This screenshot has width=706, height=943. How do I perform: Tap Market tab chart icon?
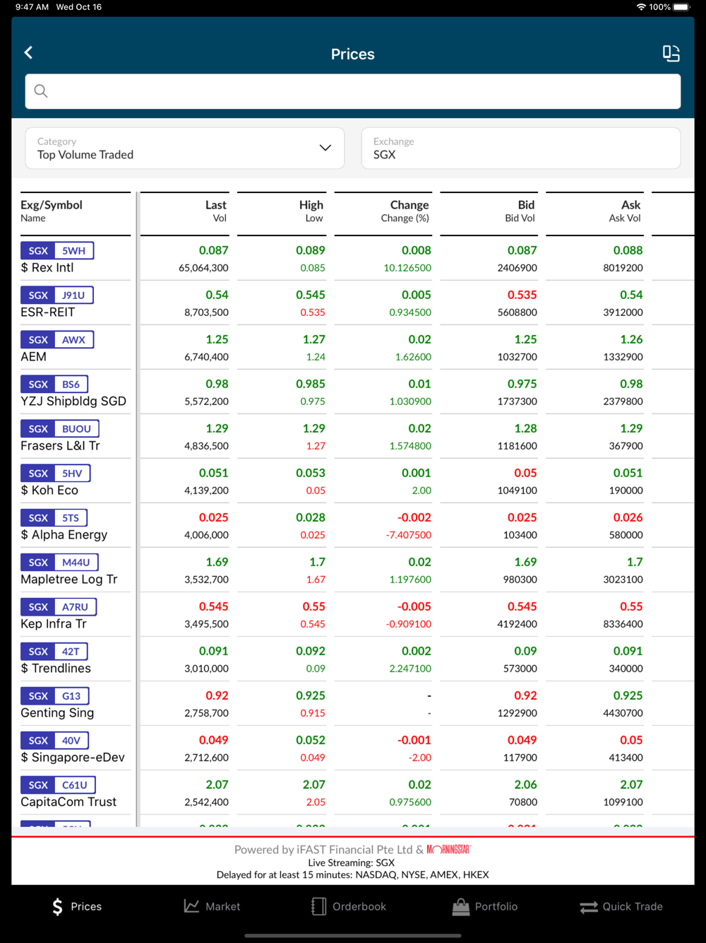point(191,906)
